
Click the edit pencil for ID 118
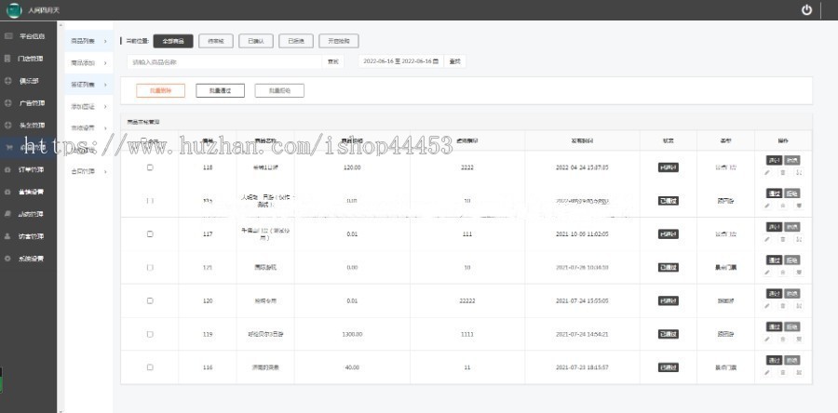pyautogui.click(x=767, y=172)
